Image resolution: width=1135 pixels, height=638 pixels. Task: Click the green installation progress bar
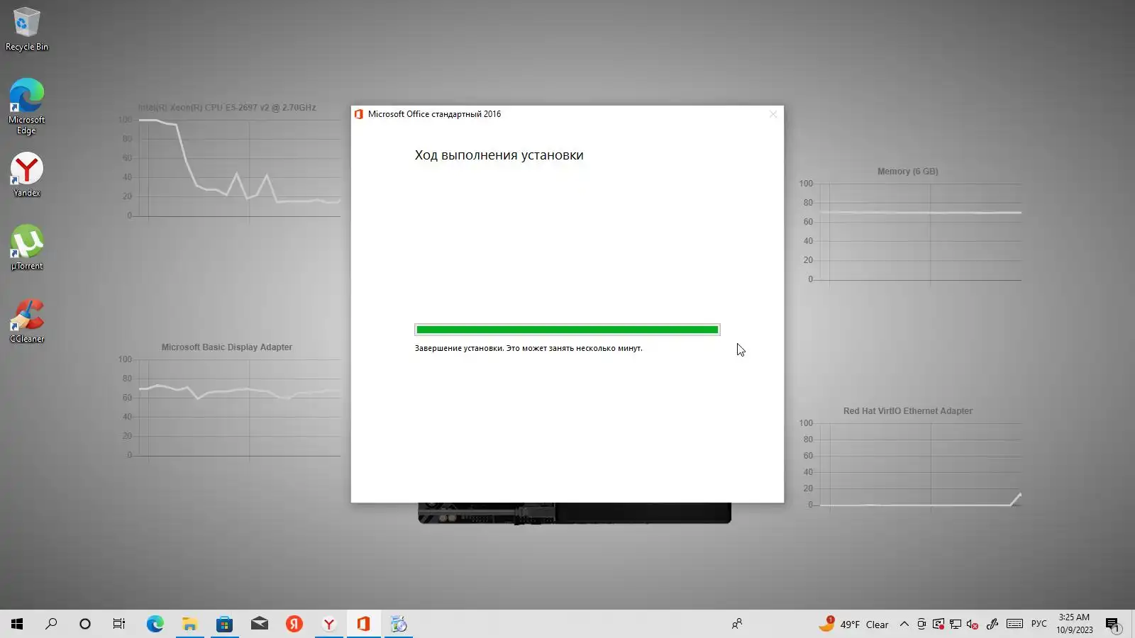[x=567, y=330]
